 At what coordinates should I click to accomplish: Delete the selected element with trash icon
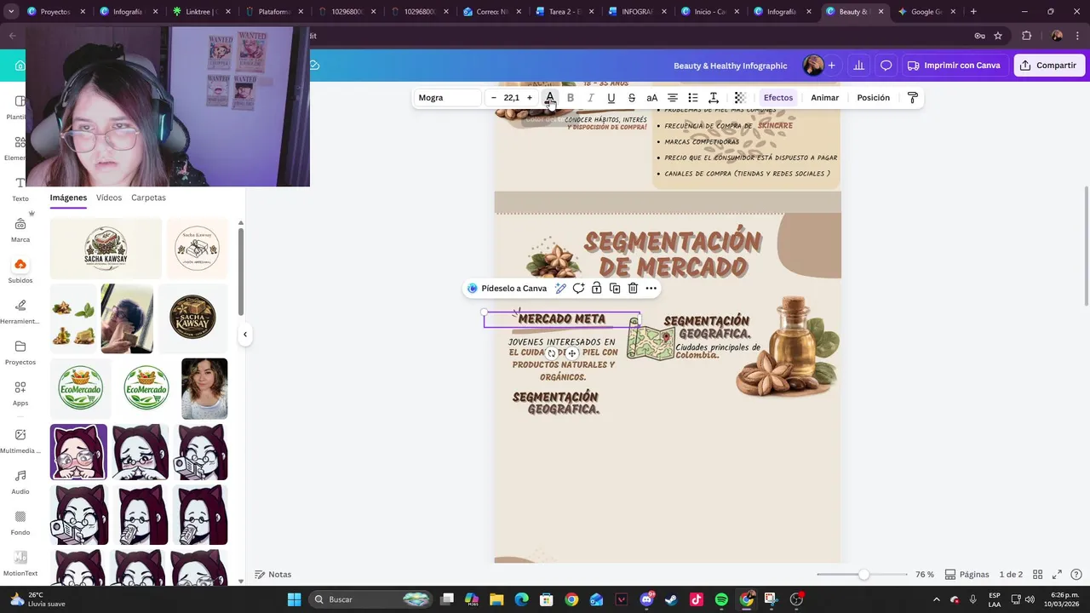(x=633, y=289)
